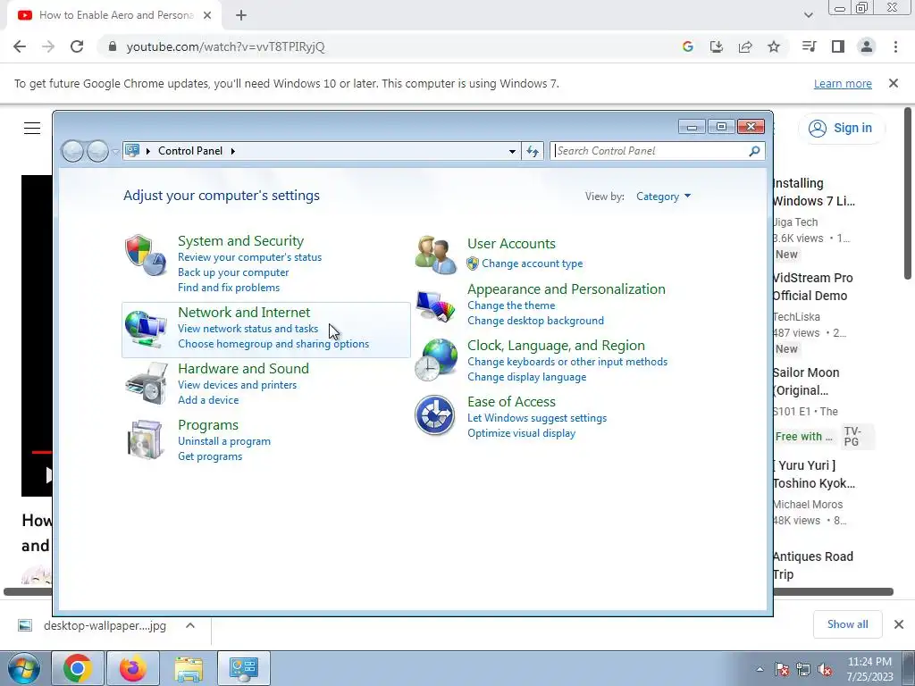Click the YouTube page vertical scrollbar
The height and width of the screenshot is (686, 915).
click(908, 193)
